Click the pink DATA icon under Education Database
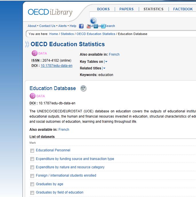The width and height of the screenshot is (196, 197). click(x=33, y=96)
